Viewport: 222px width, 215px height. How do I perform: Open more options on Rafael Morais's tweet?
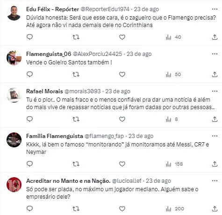215,91
